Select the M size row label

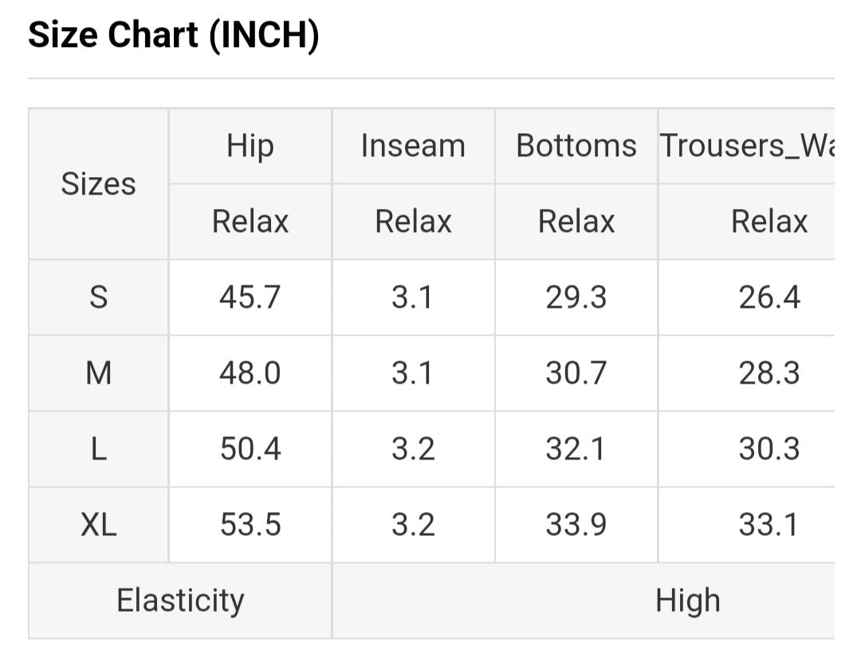pyautogui.click(x=98, y=373)
